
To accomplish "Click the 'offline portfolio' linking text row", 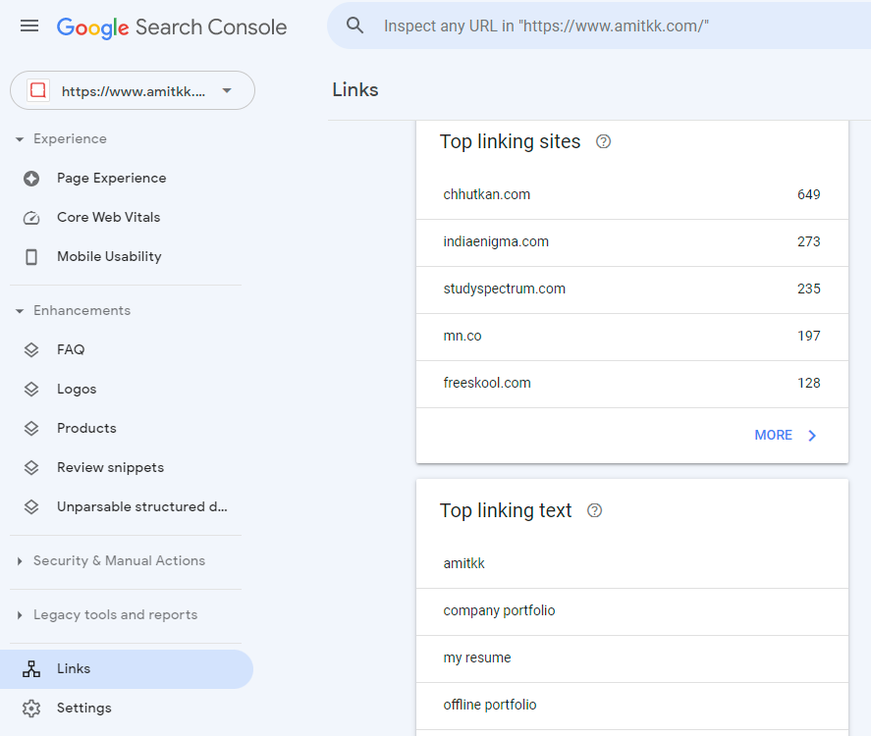I will point(632,706).
